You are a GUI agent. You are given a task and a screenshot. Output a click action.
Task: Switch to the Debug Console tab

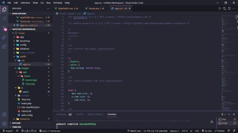coord(95,114)
